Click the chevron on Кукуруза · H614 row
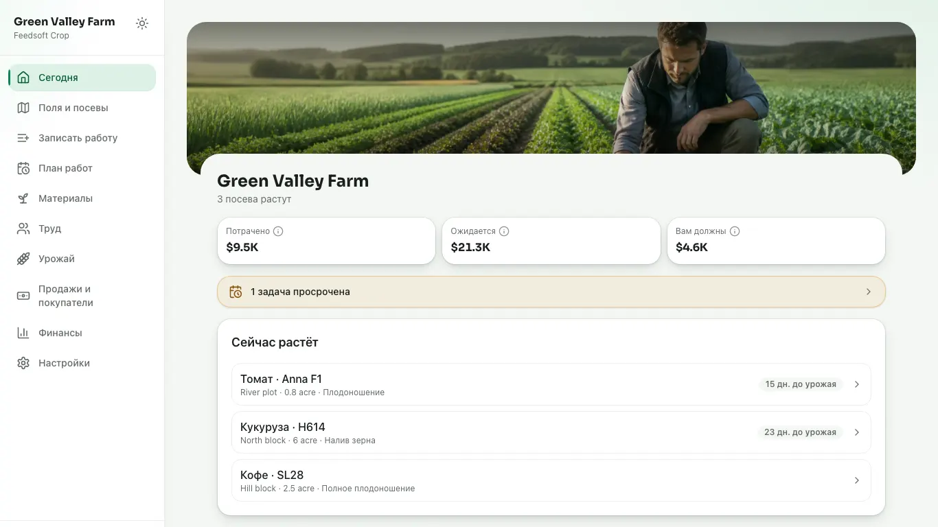This screenshot has width=938, height=527. (857, 432)
